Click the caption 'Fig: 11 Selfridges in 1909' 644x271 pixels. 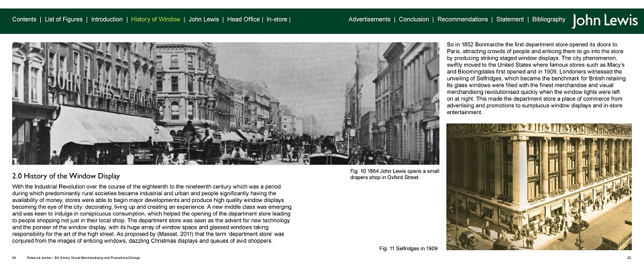click(409, 248)
